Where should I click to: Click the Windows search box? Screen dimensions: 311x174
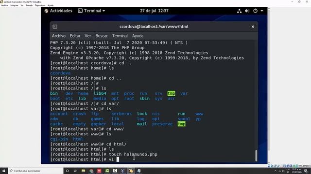[x=35, y=171]
